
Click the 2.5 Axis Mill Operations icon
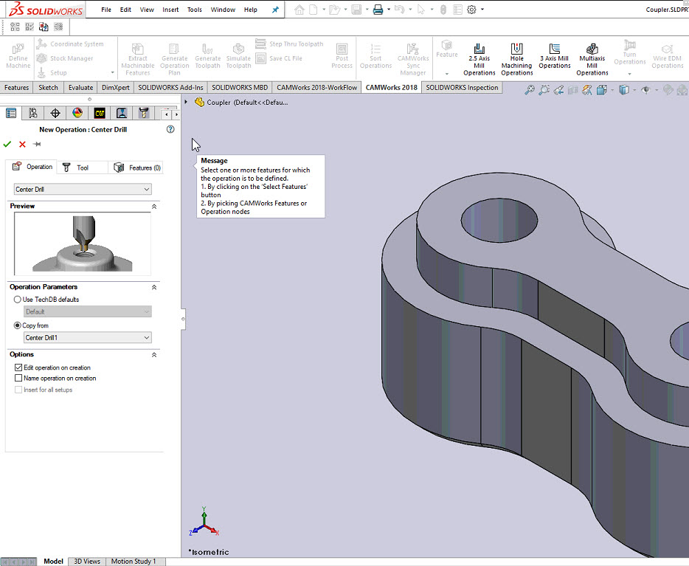[479, 49]
